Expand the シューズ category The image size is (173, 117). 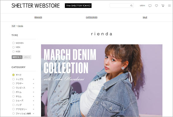click(x=33, y=101)
